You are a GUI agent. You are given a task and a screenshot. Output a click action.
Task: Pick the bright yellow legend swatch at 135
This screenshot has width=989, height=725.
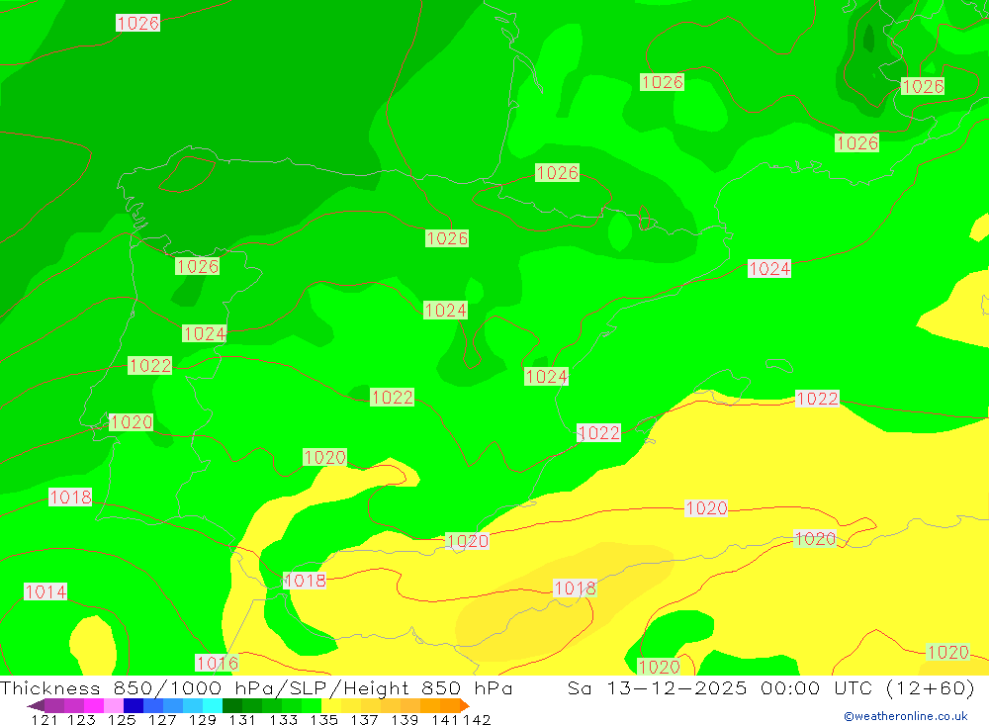click(331, 705)
